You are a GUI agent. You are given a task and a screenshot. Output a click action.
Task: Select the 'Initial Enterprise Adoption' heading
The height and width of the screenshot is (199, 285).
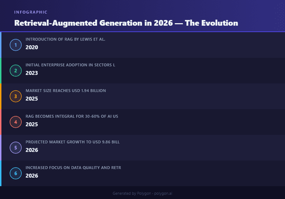pyautogui.click(x=57, y=65)
